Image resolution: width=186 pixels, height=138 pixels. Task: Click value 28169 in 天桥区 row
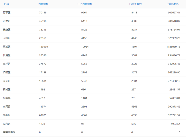43,38
